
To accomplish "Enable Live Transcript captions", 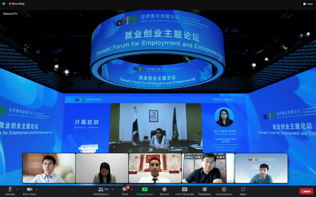I will [185, 191].
